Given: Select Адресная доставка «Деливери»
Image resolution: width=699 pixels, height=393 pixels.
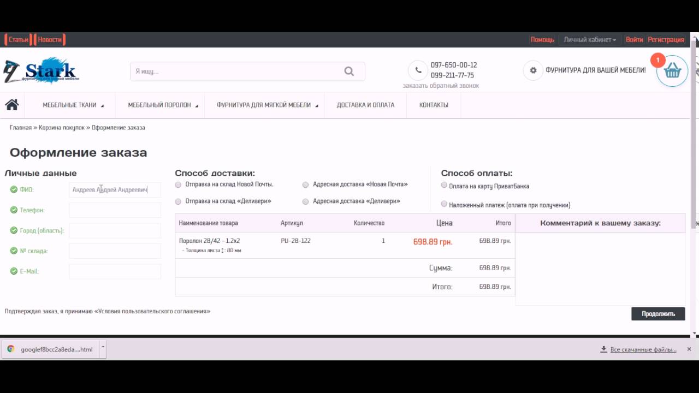Looking at the screenshot, I should (x=306, y=202).
